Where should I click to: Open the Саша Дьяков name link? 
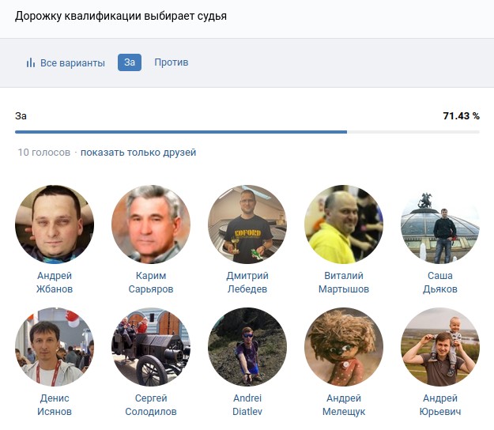(440, 282)
